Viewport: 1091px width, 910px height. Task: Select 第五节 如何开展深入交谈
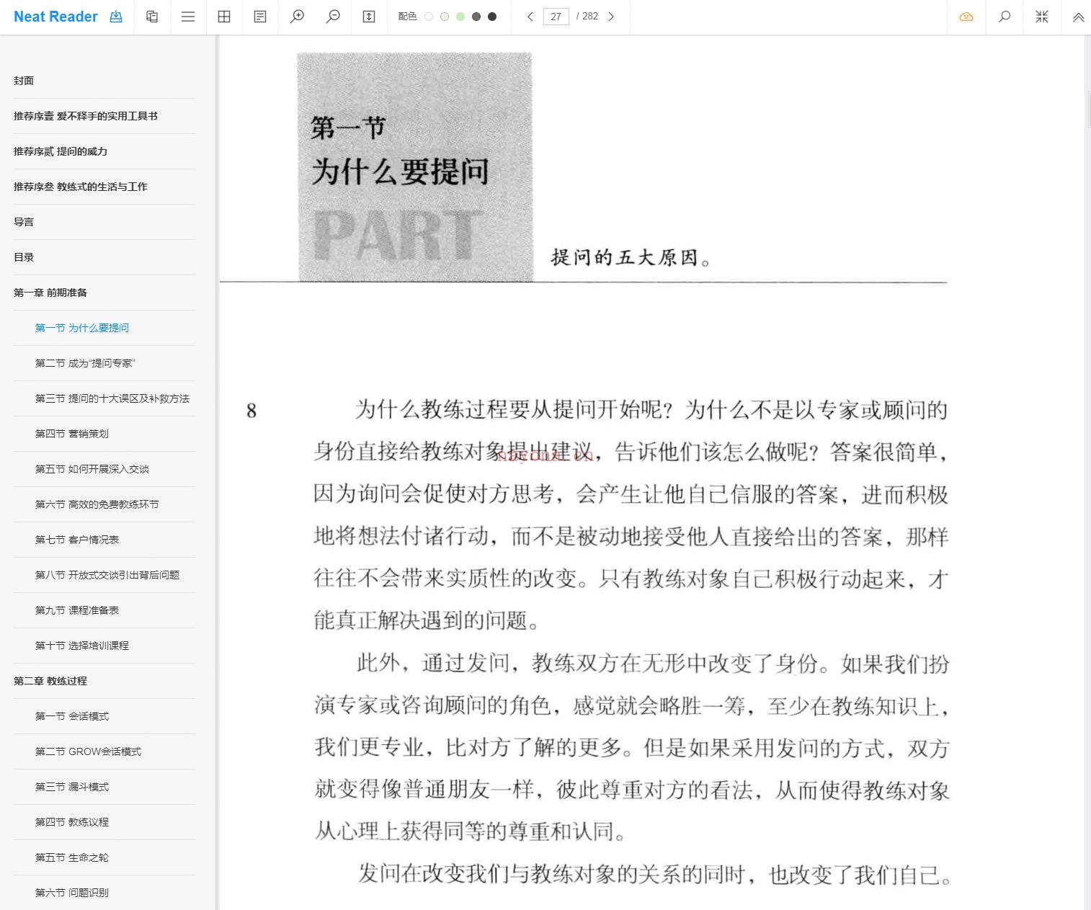click(92, 469)
